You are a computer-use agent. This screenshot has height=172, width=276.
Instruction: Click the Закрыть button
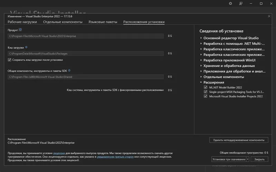(x=259, y=159)
